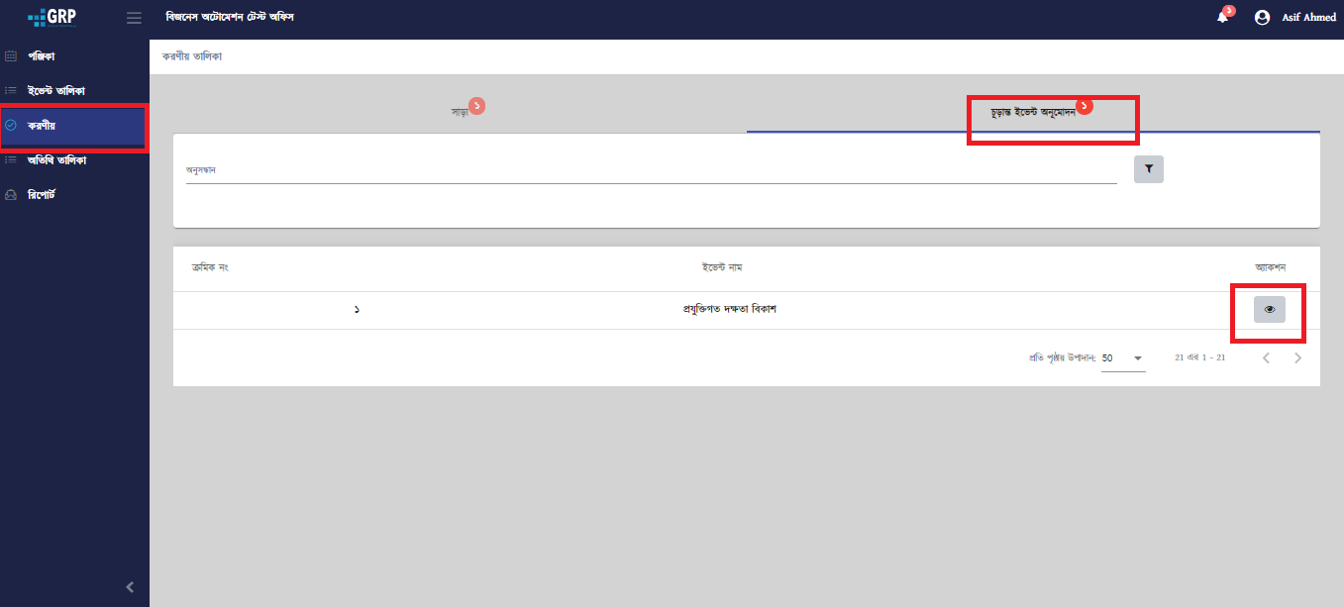Open the user avatar icon
This screenshot has height=607, width=1344.
(x=1262, y=18)
